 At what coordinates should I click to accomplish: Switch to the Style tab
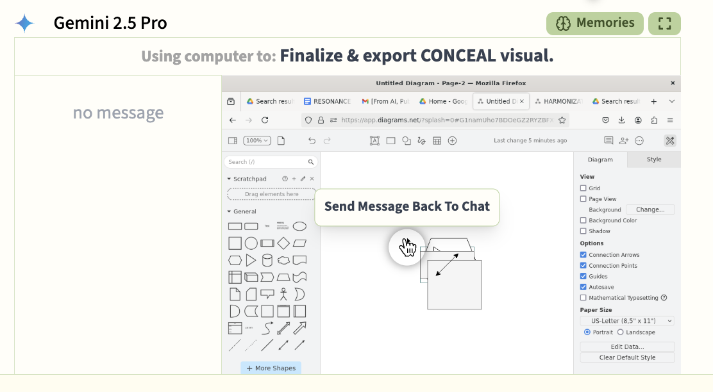click(x=654, y=159)
